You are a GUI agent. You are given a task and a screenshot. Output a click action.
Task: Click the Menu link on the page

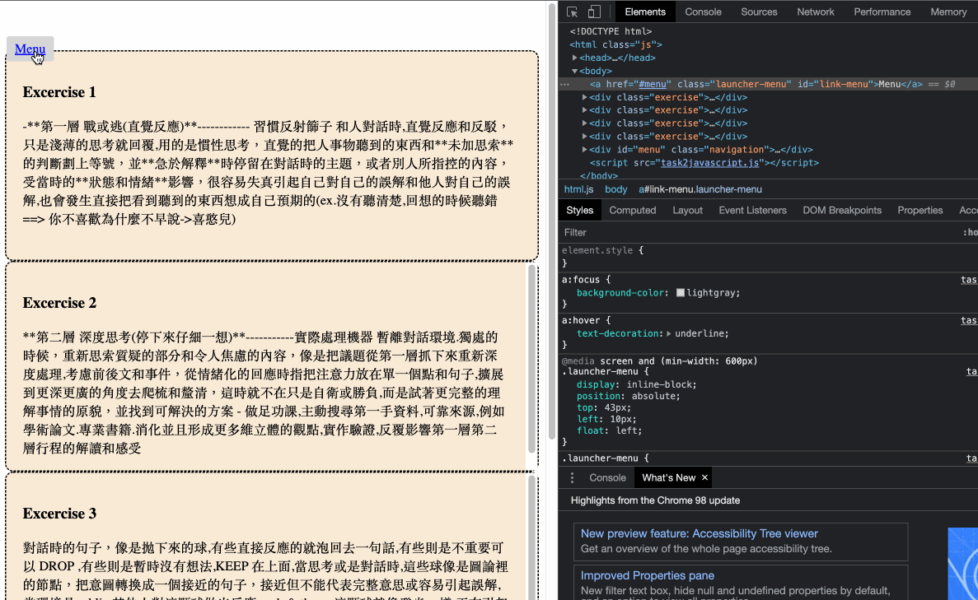(30, 49)
